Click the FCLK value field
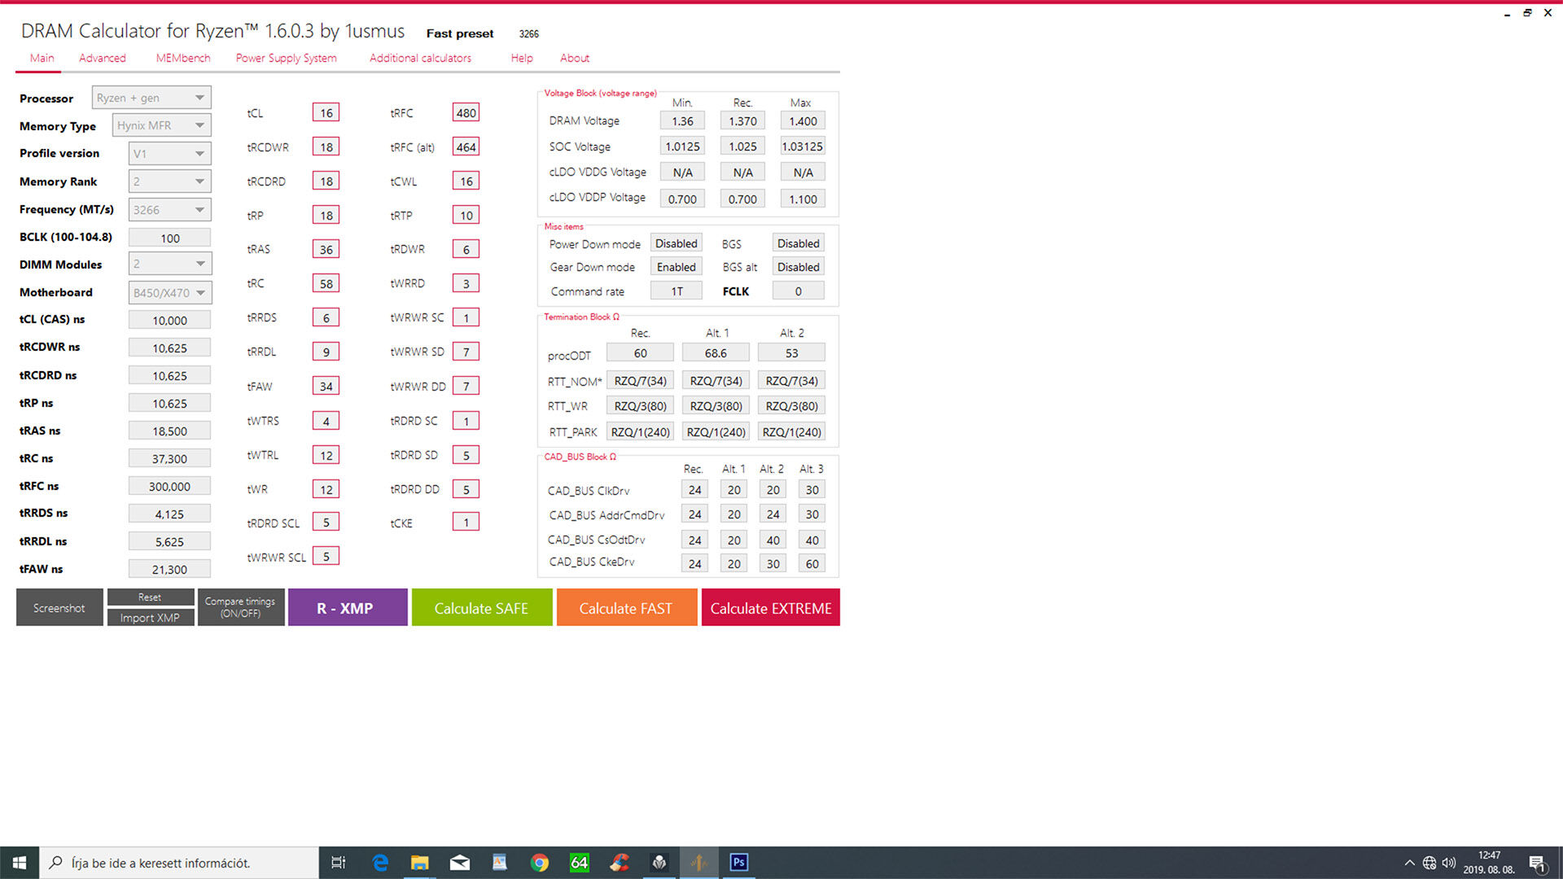The height and width of the screenshot is (879, 1563). (x=798, y=291)
